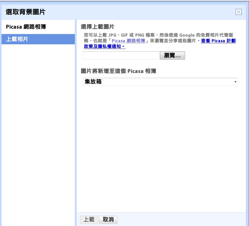Image resolution: width=249 pixels, height=226 pixels.
Task: Click the 選擇上載圖片 heading text
Action: [x=98, y=27]
